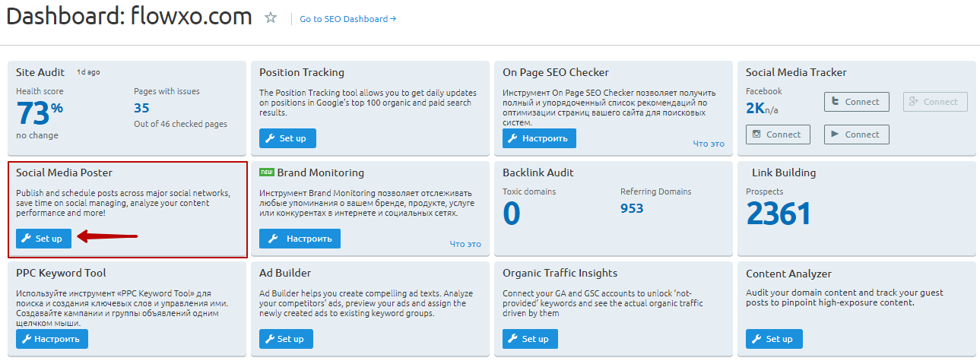The image size is (980, 364).
Task: Click the Dashboard: flowxo.com heading
Action: pos(129,17)
